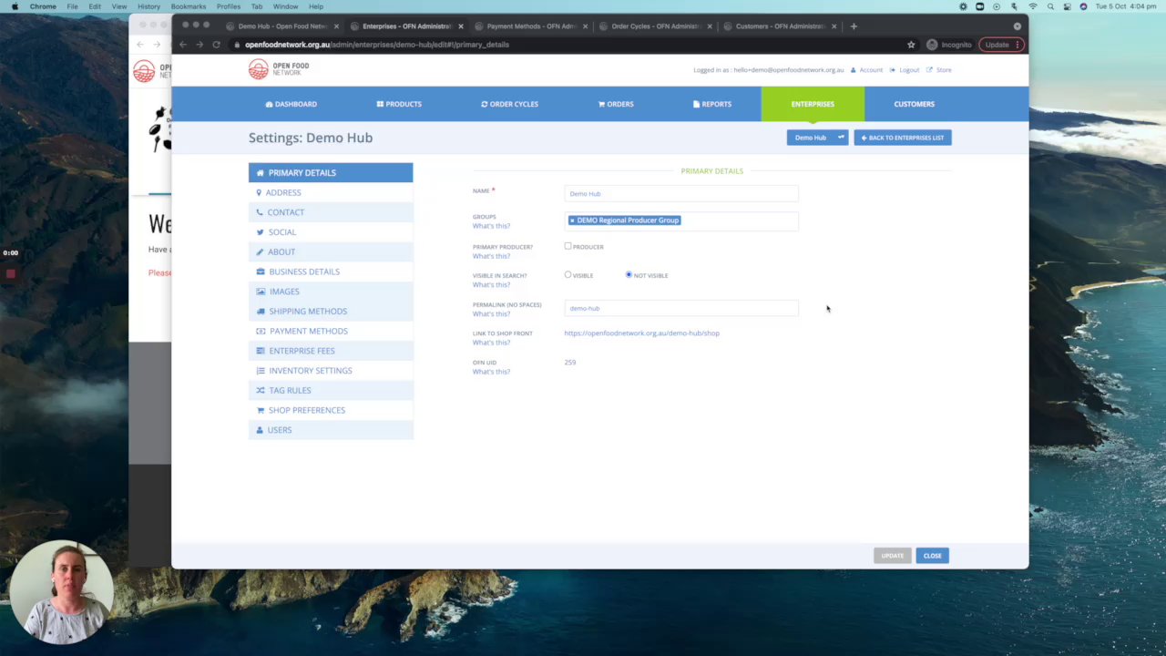
Task: Click into the Name input field
Action: [x=681, y=193]
